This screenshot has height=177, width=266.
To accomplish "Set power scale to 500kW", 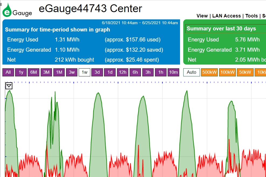I will [x=209, y=72].
